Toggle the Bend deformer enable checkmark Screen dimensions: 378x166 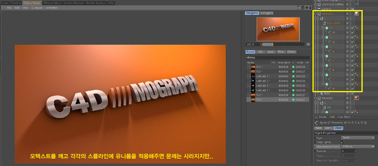click(x=353, y=93)
